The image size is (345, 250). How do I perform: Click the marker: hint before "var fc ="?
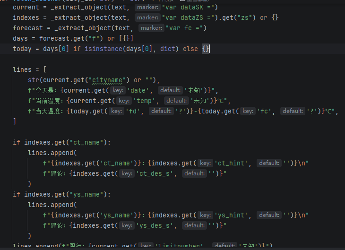click(x=151, y=28)
